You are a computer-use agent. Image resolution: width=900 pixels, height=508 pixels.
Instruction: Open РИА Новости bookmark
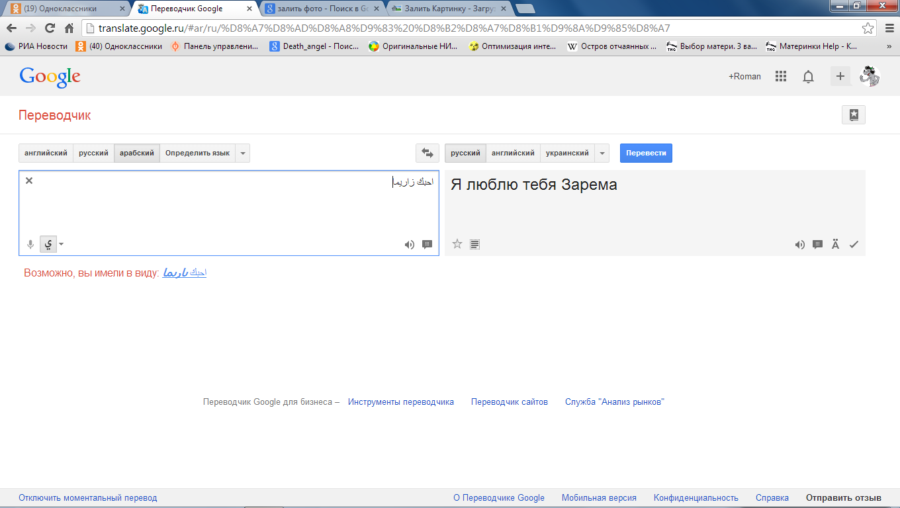[36, 46]
